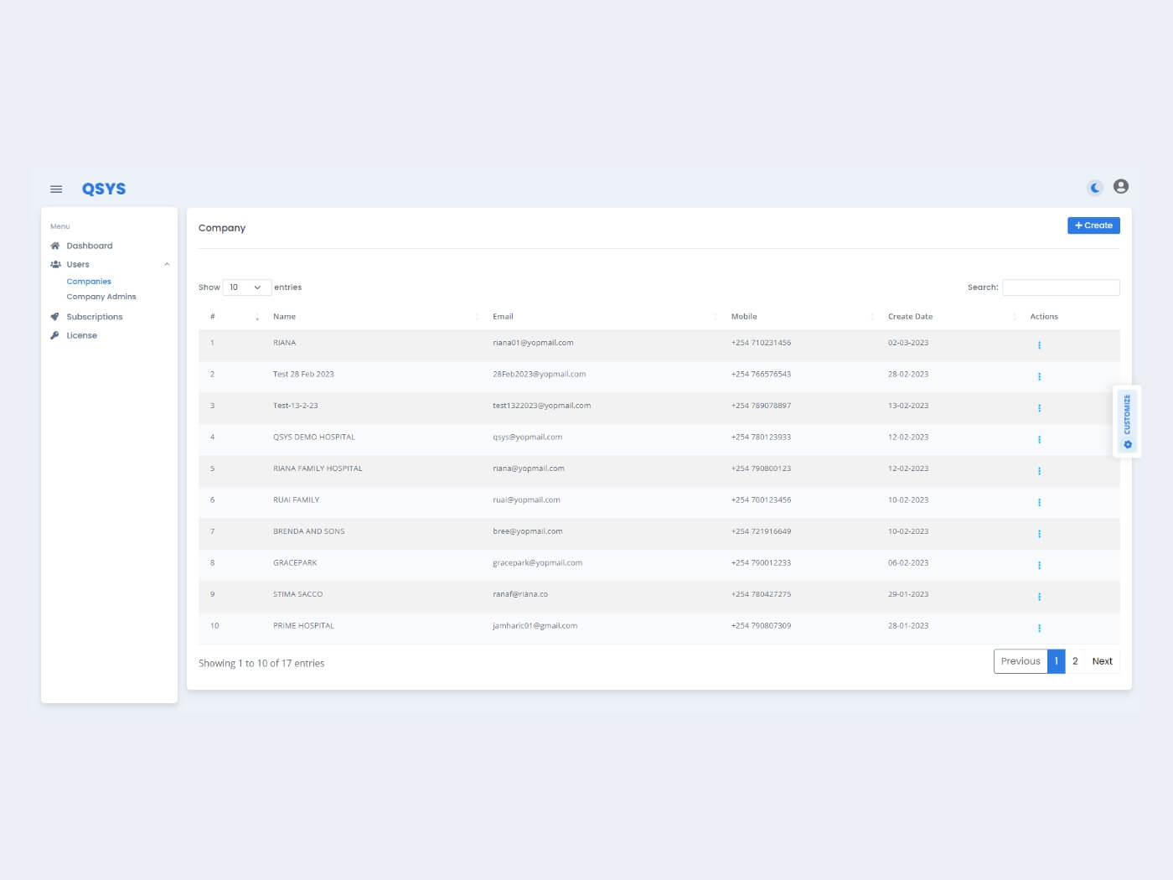Select the STIMA SACCO name cell

[x=297, y=594]
